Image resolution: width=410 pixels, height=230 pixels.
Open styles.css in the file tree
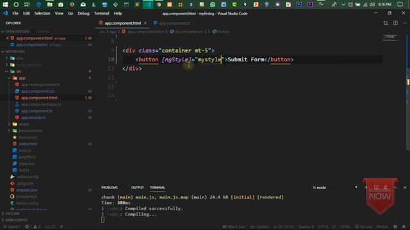tap(26, 164)
